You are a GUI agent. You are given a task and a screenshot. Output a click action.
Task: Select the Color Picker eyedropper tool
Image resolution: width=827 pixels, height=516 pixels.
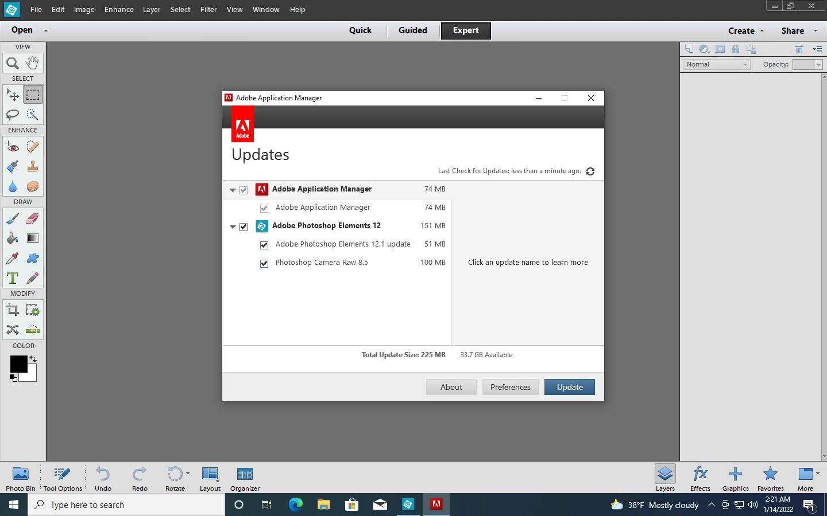coord(13,259)
